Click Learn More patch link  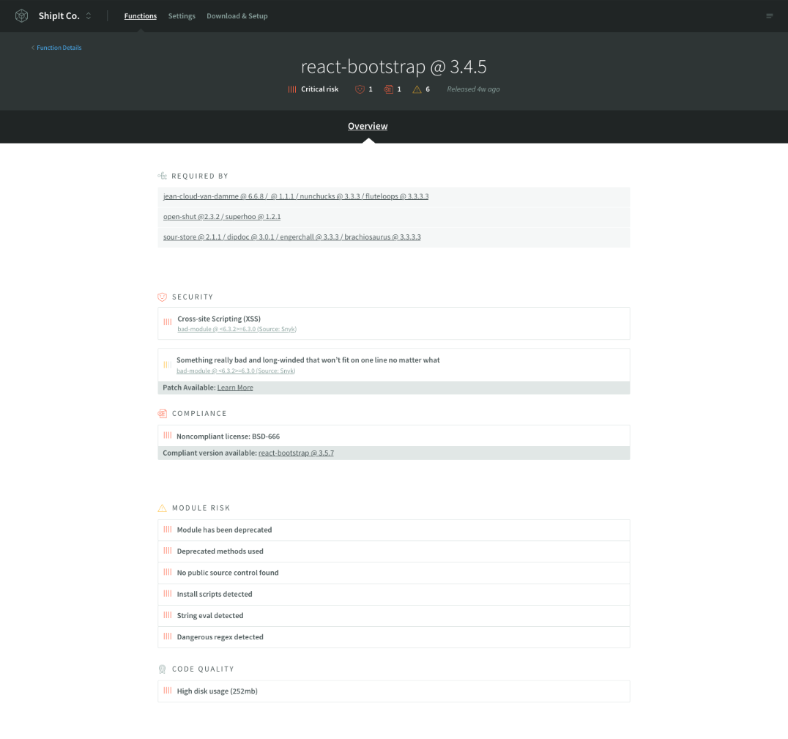235,387
